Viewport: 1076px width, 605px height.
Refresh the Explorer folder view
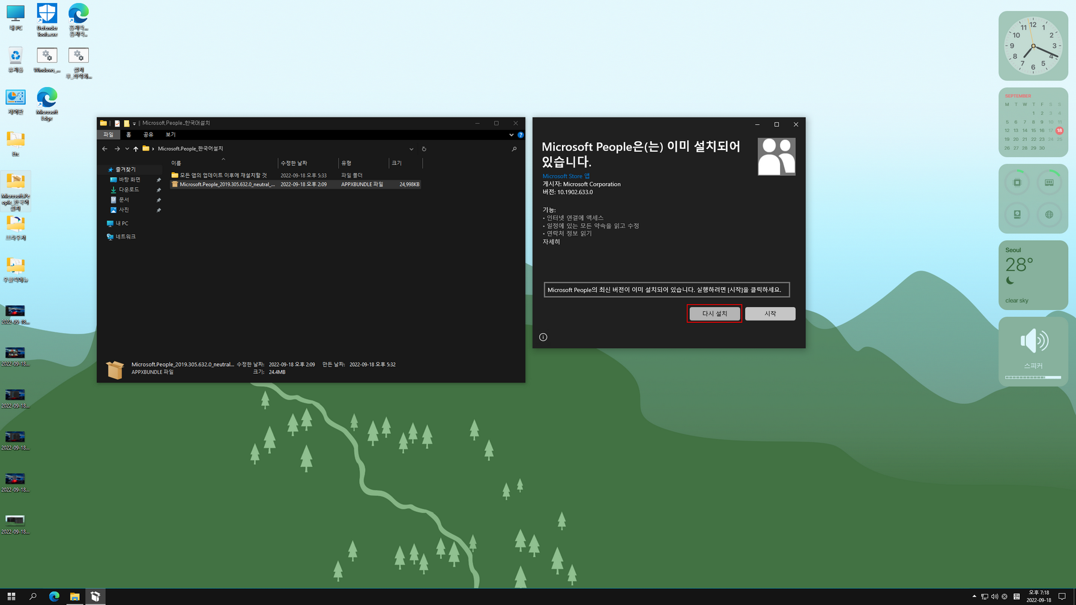point(424,149)
